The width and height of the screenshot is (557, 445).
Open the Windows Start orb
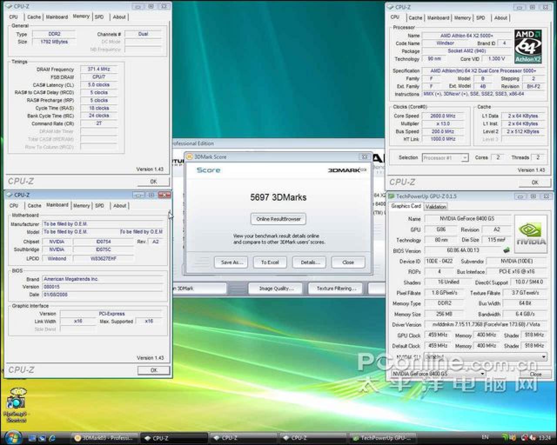[x=13, y=437]
